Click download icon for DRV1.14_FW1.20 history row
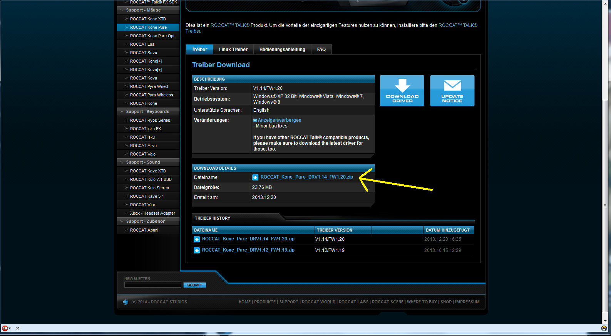The width and height of the screenshot is (611, 336). click(x=197, y=239)
